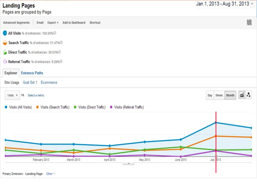Viewport: 257px width, 193px height.
Task: Open the Visits metric dropdown
Action: (x=13, y=95)
